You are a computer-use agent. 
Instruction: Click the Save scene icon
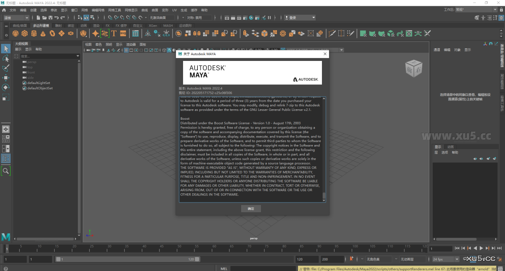[50, 18]
